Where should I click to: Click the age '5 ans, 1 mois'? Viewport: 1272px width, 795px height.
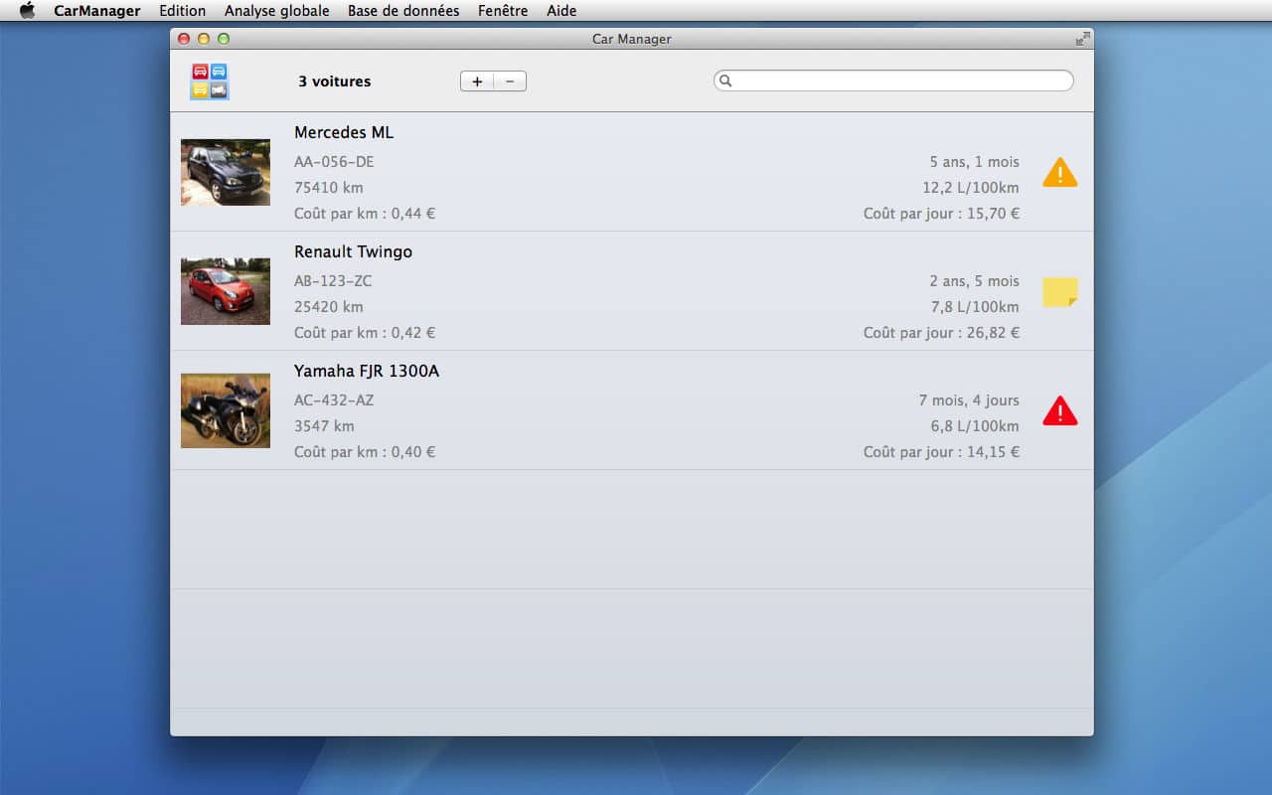(x=975, y=162)
